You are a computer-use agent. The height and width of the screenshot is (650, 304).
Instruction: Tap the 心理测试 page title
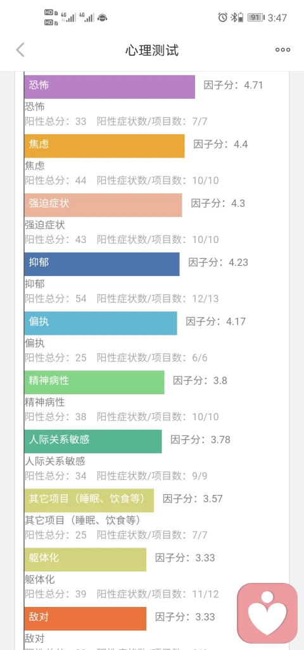tap(152, 50)
